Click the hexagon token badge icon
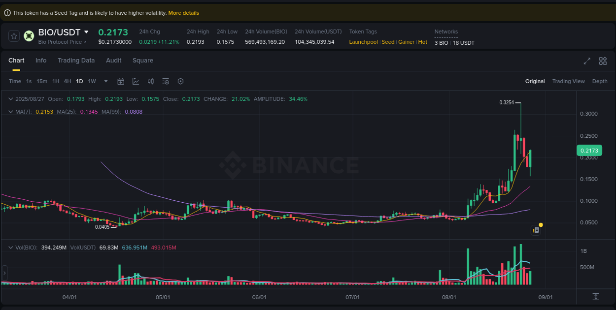The width and height of the screenshot is (616, 310). (29, 35)
